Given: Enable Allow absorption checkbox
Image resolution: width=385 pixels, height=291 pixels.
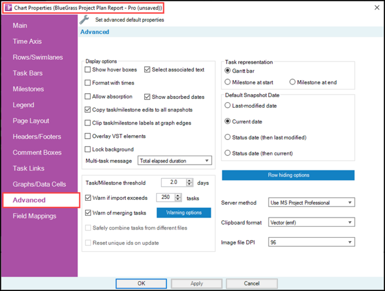Looking at the screenshot, I should click(x=87, y=97).
